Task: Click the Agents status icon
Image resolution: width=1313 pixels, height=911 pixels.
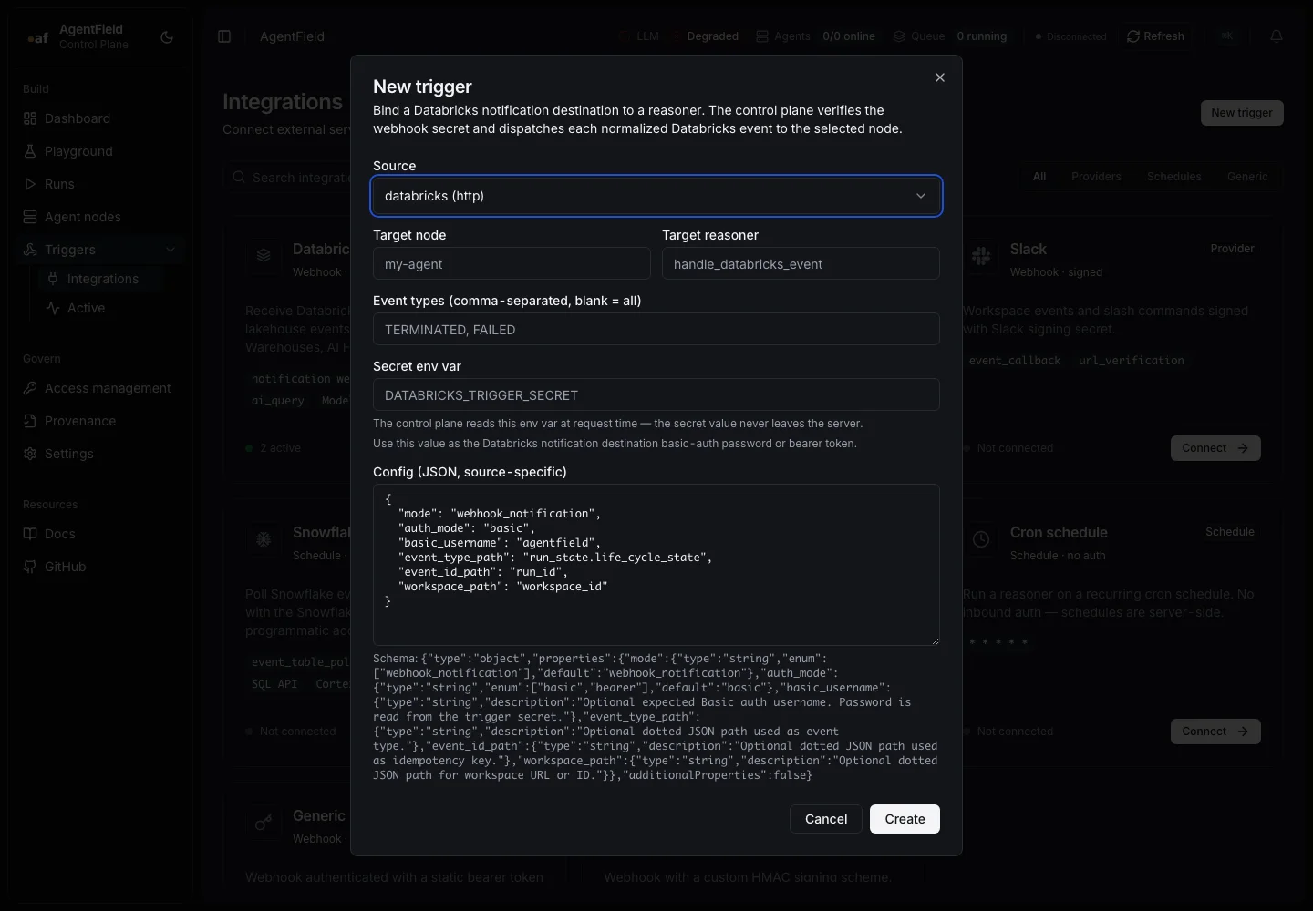Action: (x=762, y=36)
